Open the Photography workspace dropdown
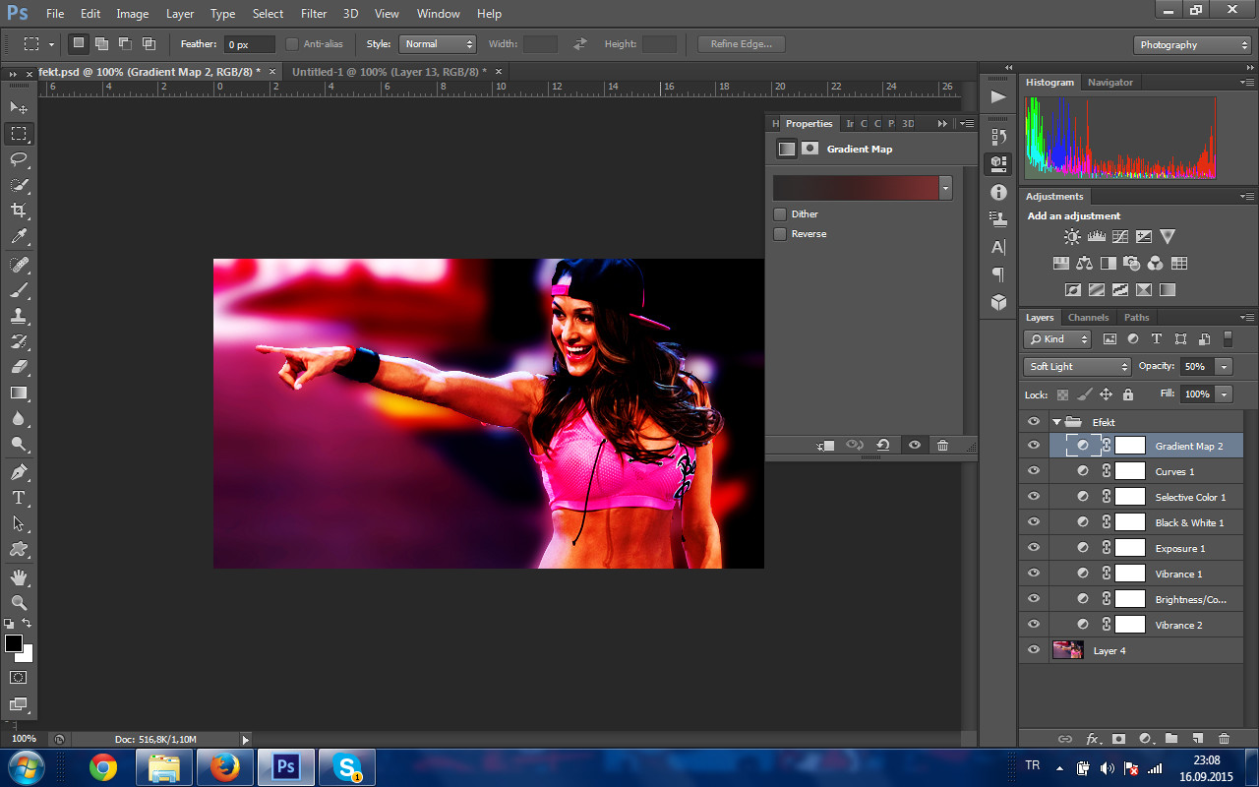This screenshot has height=787, width=1259. tap(1192, 45)
